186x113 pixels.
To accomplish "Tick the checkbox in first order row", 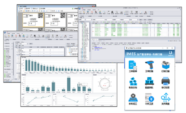I will click(x=150, y=25).
